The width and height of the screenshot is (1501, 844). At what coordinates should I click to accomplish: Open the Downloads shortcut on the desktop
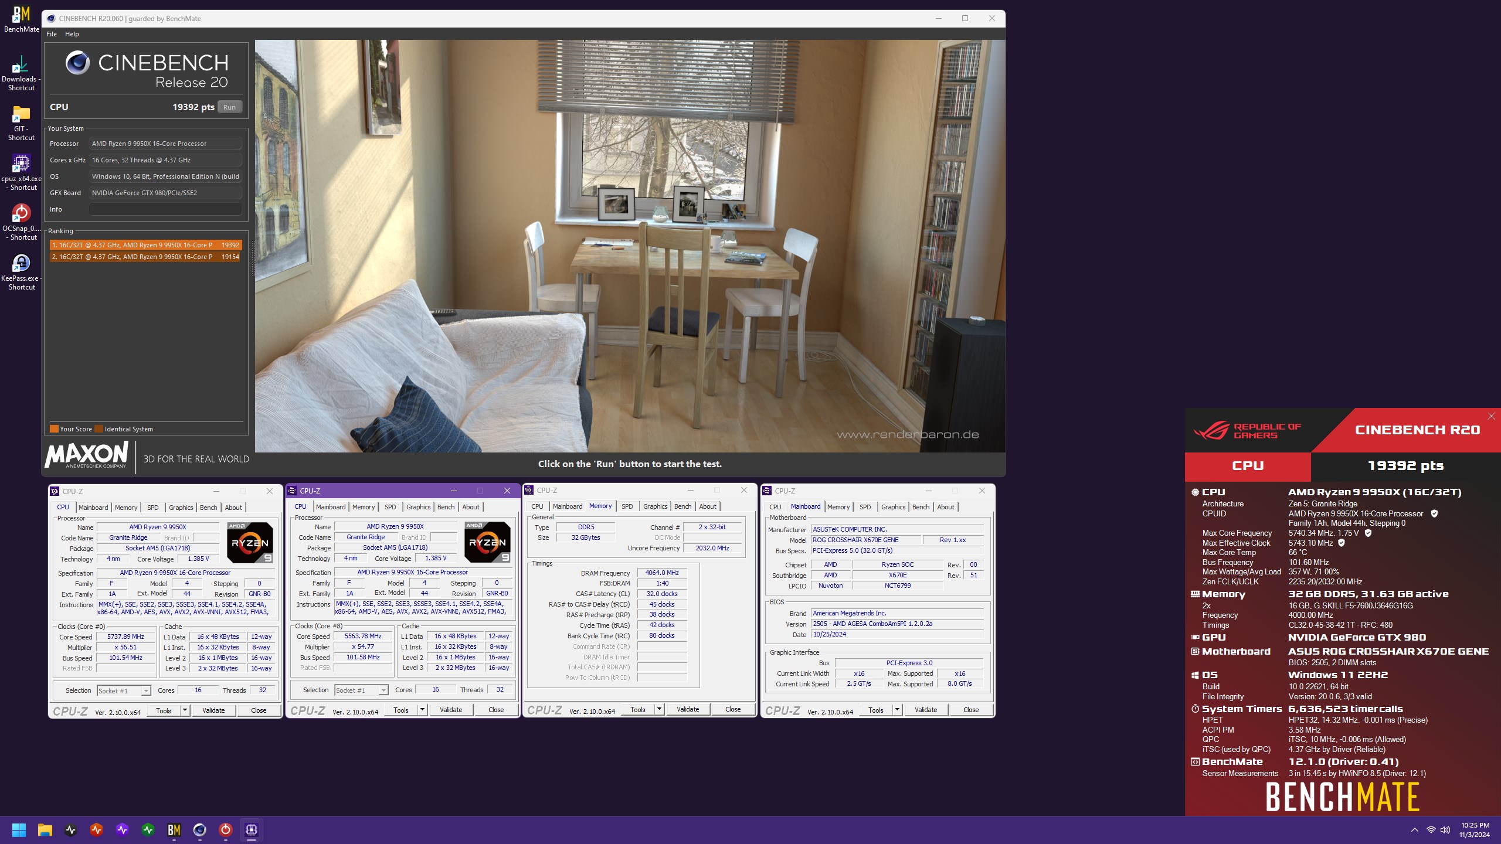coord(21,73)
